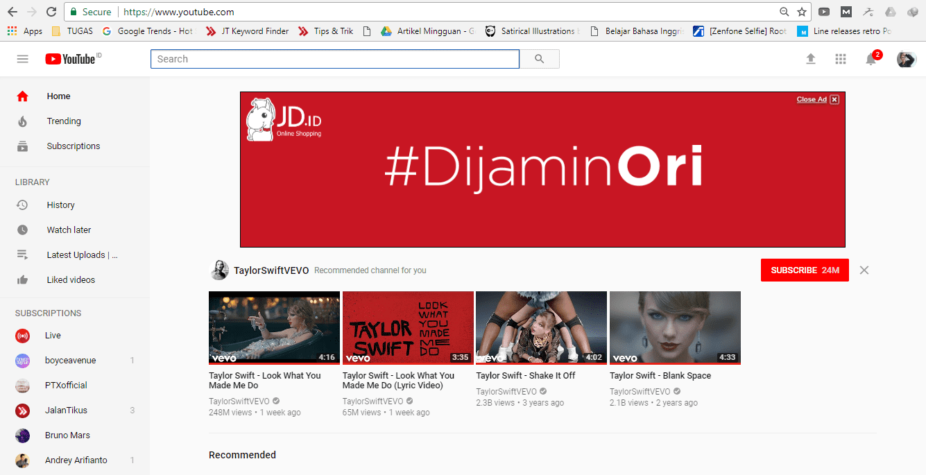Click the Shake It Off video title
Viewport: 926px width, 475px height.
click(x=526, y=376)
